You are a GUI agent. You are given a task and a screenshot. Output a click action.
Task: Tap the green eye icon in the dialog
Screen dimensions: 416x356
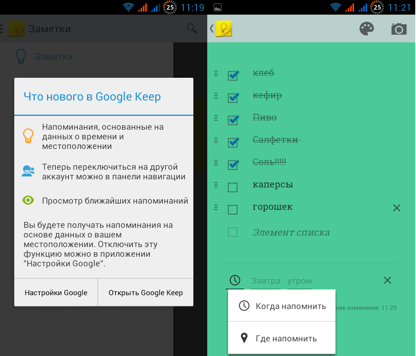click(28, 200)
